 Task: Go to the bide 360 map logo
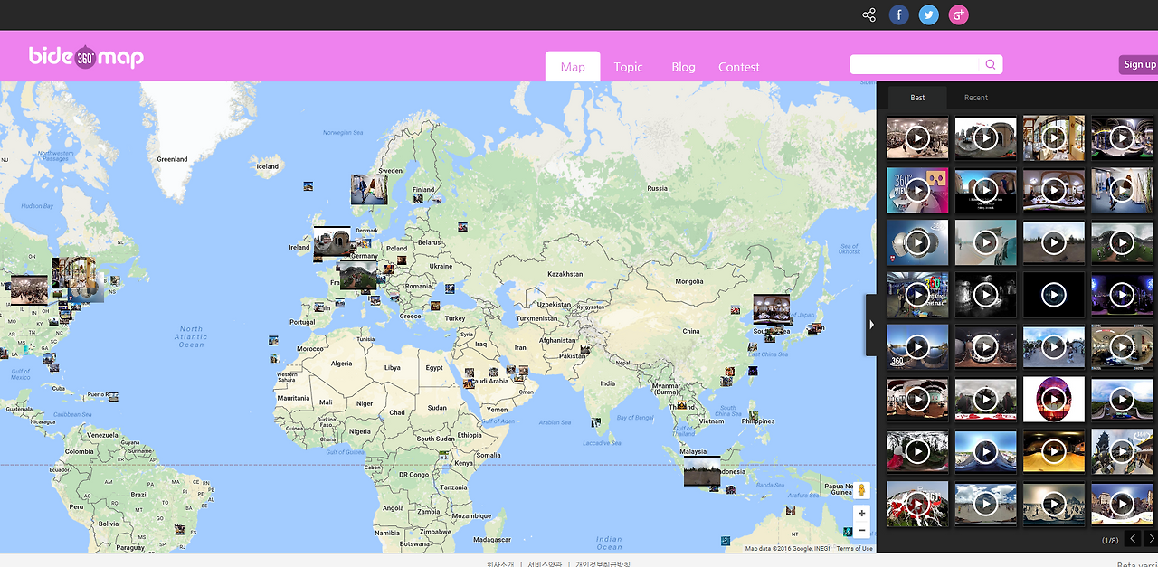point(86,57)
